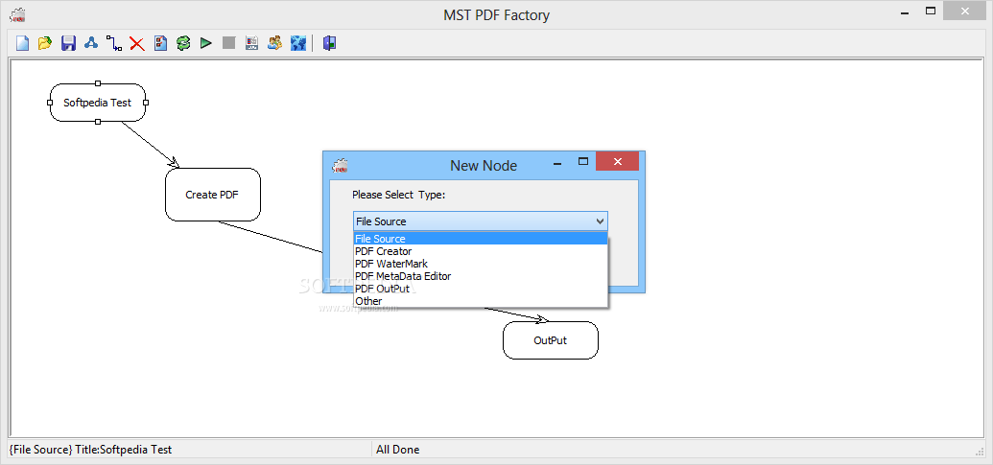This screenshot has height=465, width=993.
Task: Open the log report icon in toolbar
Action: (x=252, y=43)
